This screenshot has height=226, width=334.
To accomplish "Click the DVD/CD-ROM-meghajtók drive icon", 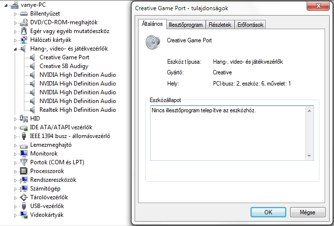I will [23, 22].
